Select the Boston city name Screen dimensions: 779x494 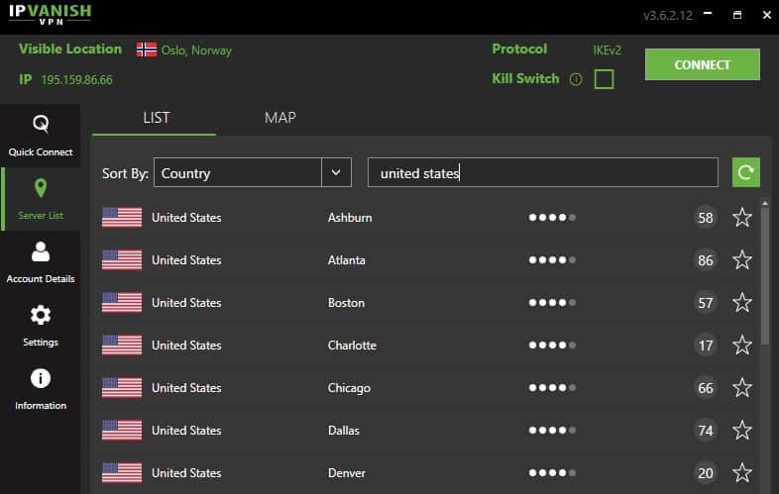pyautogui.click(x=346, y=303)
